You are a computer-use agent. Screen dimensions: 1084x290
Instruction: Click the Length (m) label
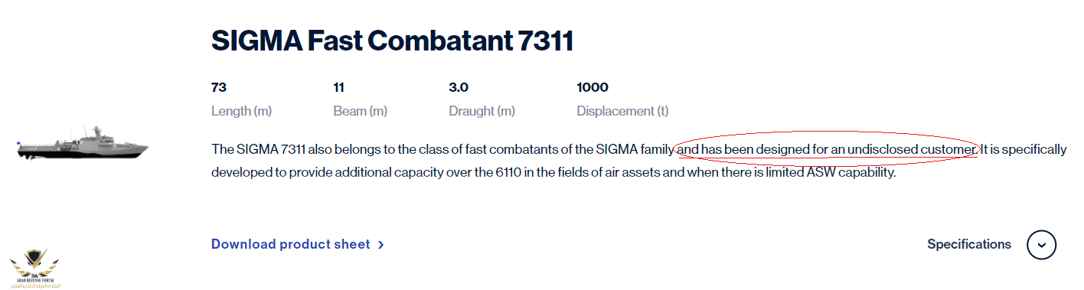(241, 112)
